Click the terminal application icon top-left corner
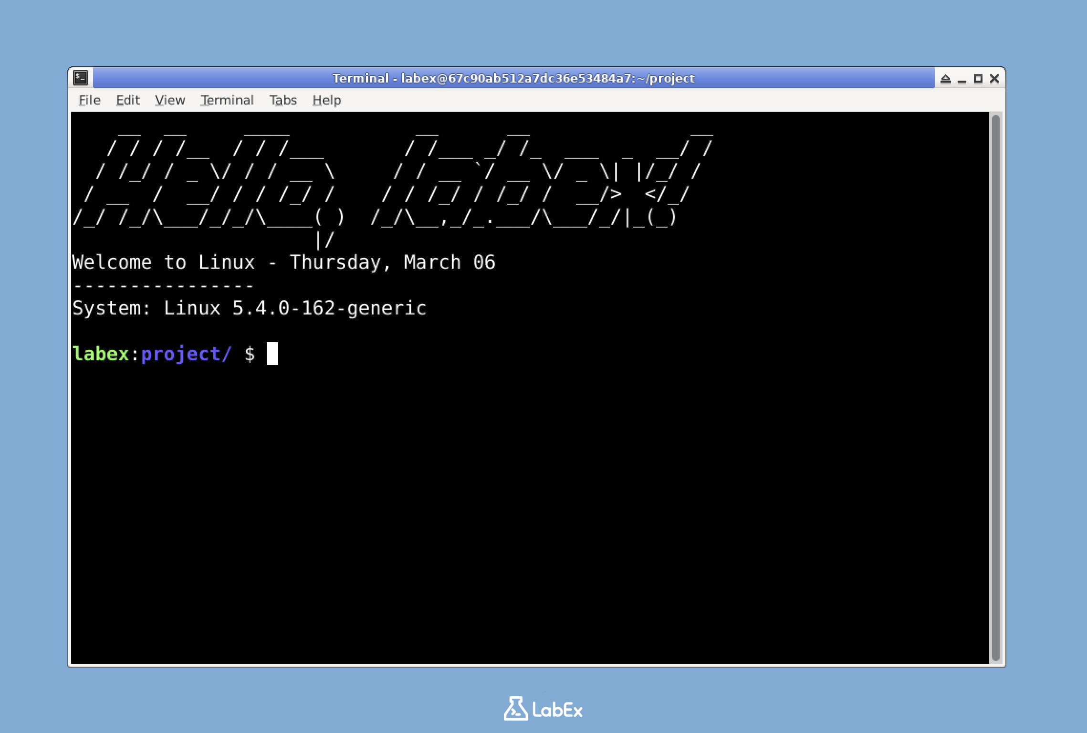This screenshot has height=733, width=1087. tap(81, 78)
